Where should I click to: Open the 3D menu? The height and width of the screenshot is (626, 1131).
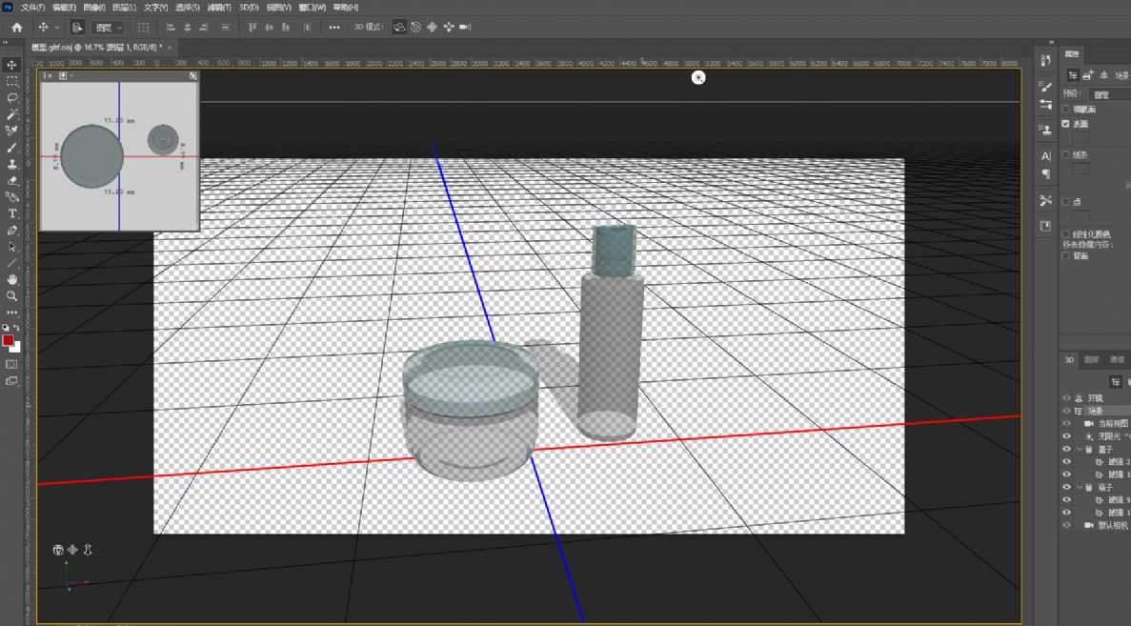pos(249,8)
